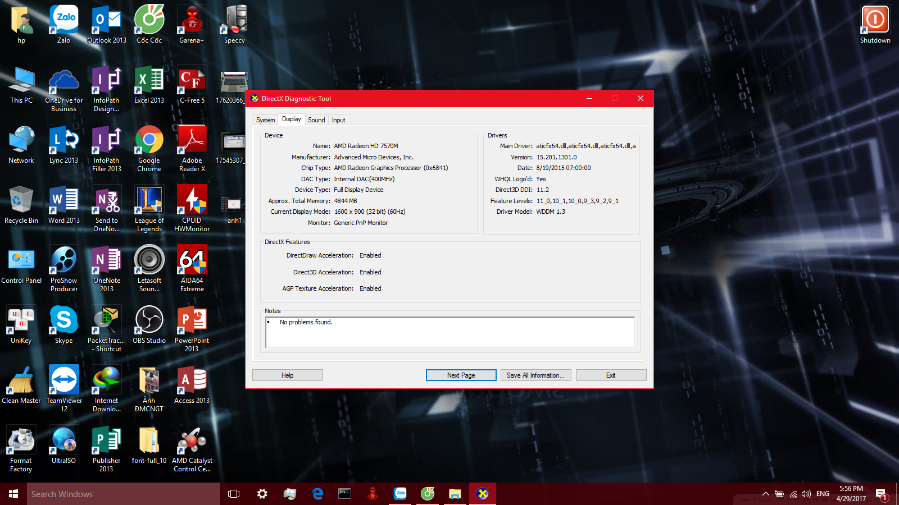Open Task View on taskbar
The width and height of the screenshot is (899, 505).
coord(234,494)
